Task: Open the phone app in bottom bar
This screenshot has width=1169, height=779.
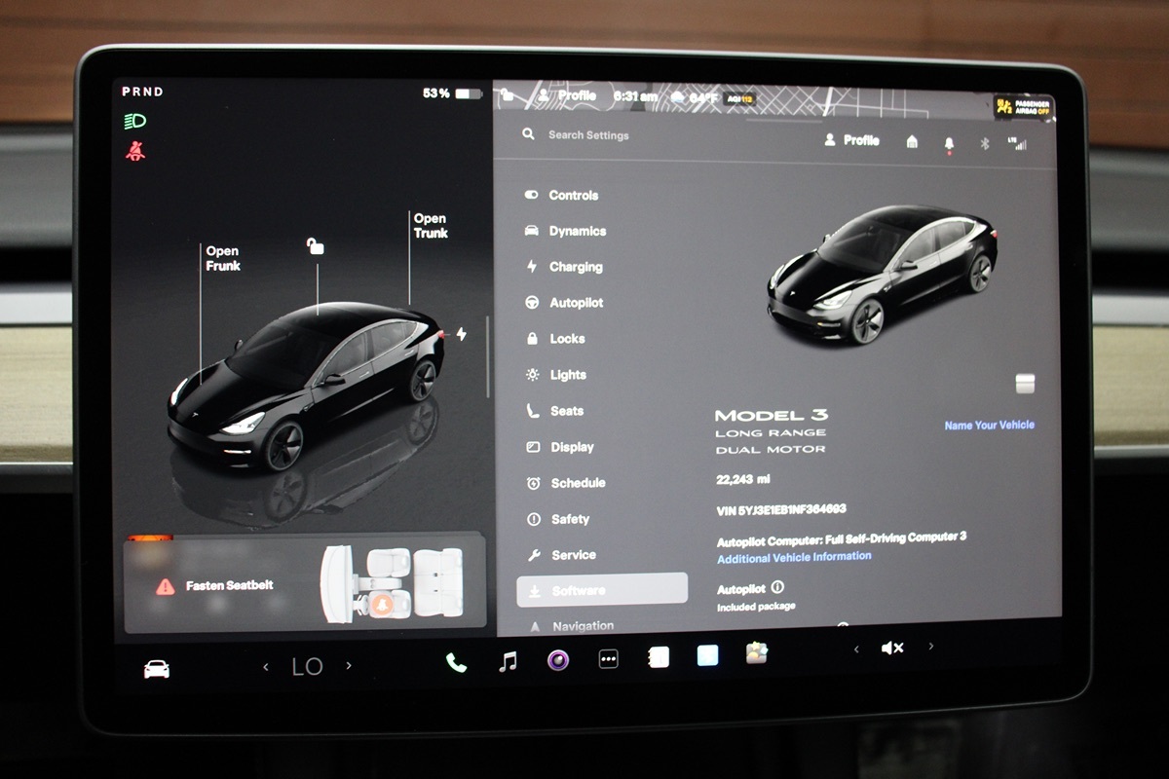Action: [x=456, y=662]
